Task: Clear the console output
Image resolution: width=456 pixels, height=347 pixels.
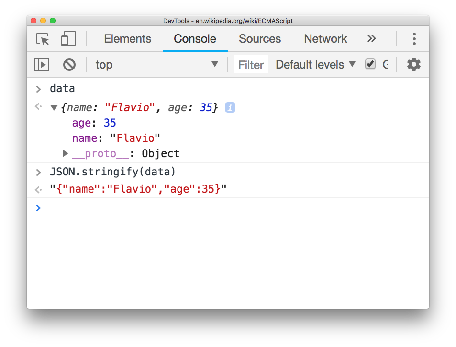Action: [69, 65]
